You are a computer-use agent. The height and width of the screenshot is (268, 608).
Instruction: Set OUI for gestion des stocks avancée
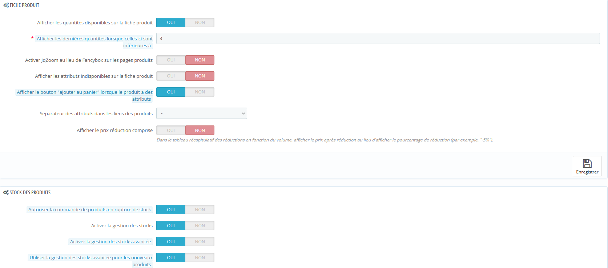point(171,241)
